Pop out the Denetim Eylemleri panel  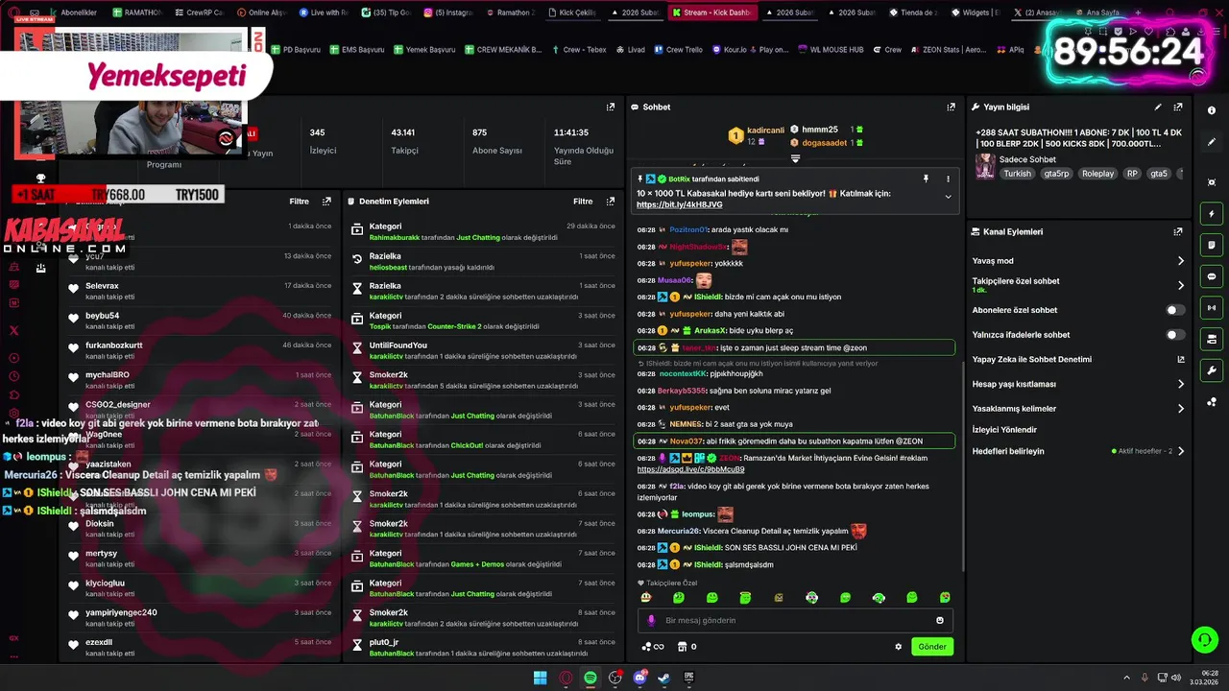click(x=611, y=202)
